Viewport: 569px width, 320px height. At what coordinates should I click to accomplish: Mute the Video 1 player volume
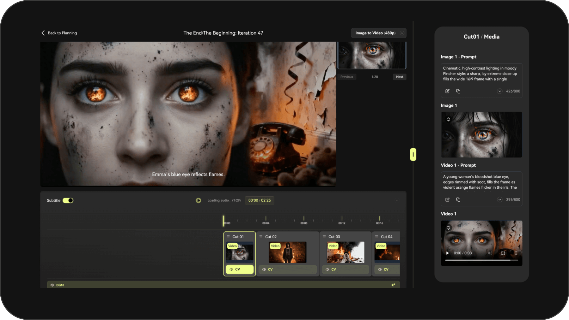coord(490,253)
